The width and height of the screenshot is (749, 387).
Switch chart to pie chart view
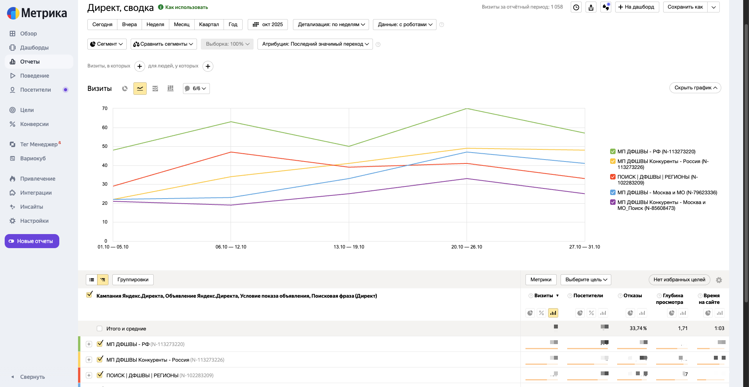click(125, 89)
